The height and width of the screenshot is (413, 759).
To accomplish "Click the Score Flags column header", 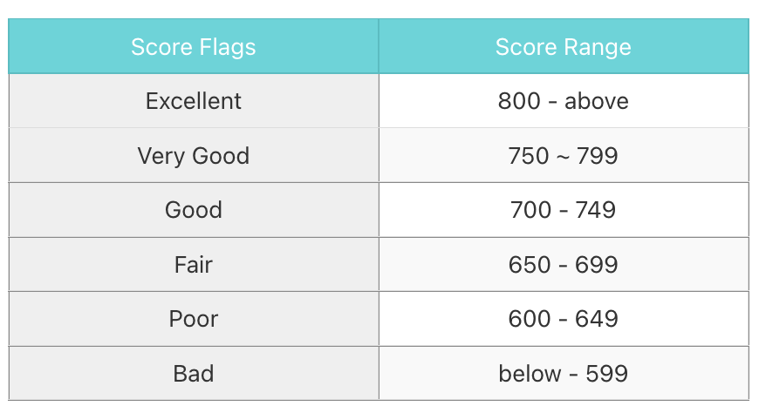I will [x=194, y=46].
